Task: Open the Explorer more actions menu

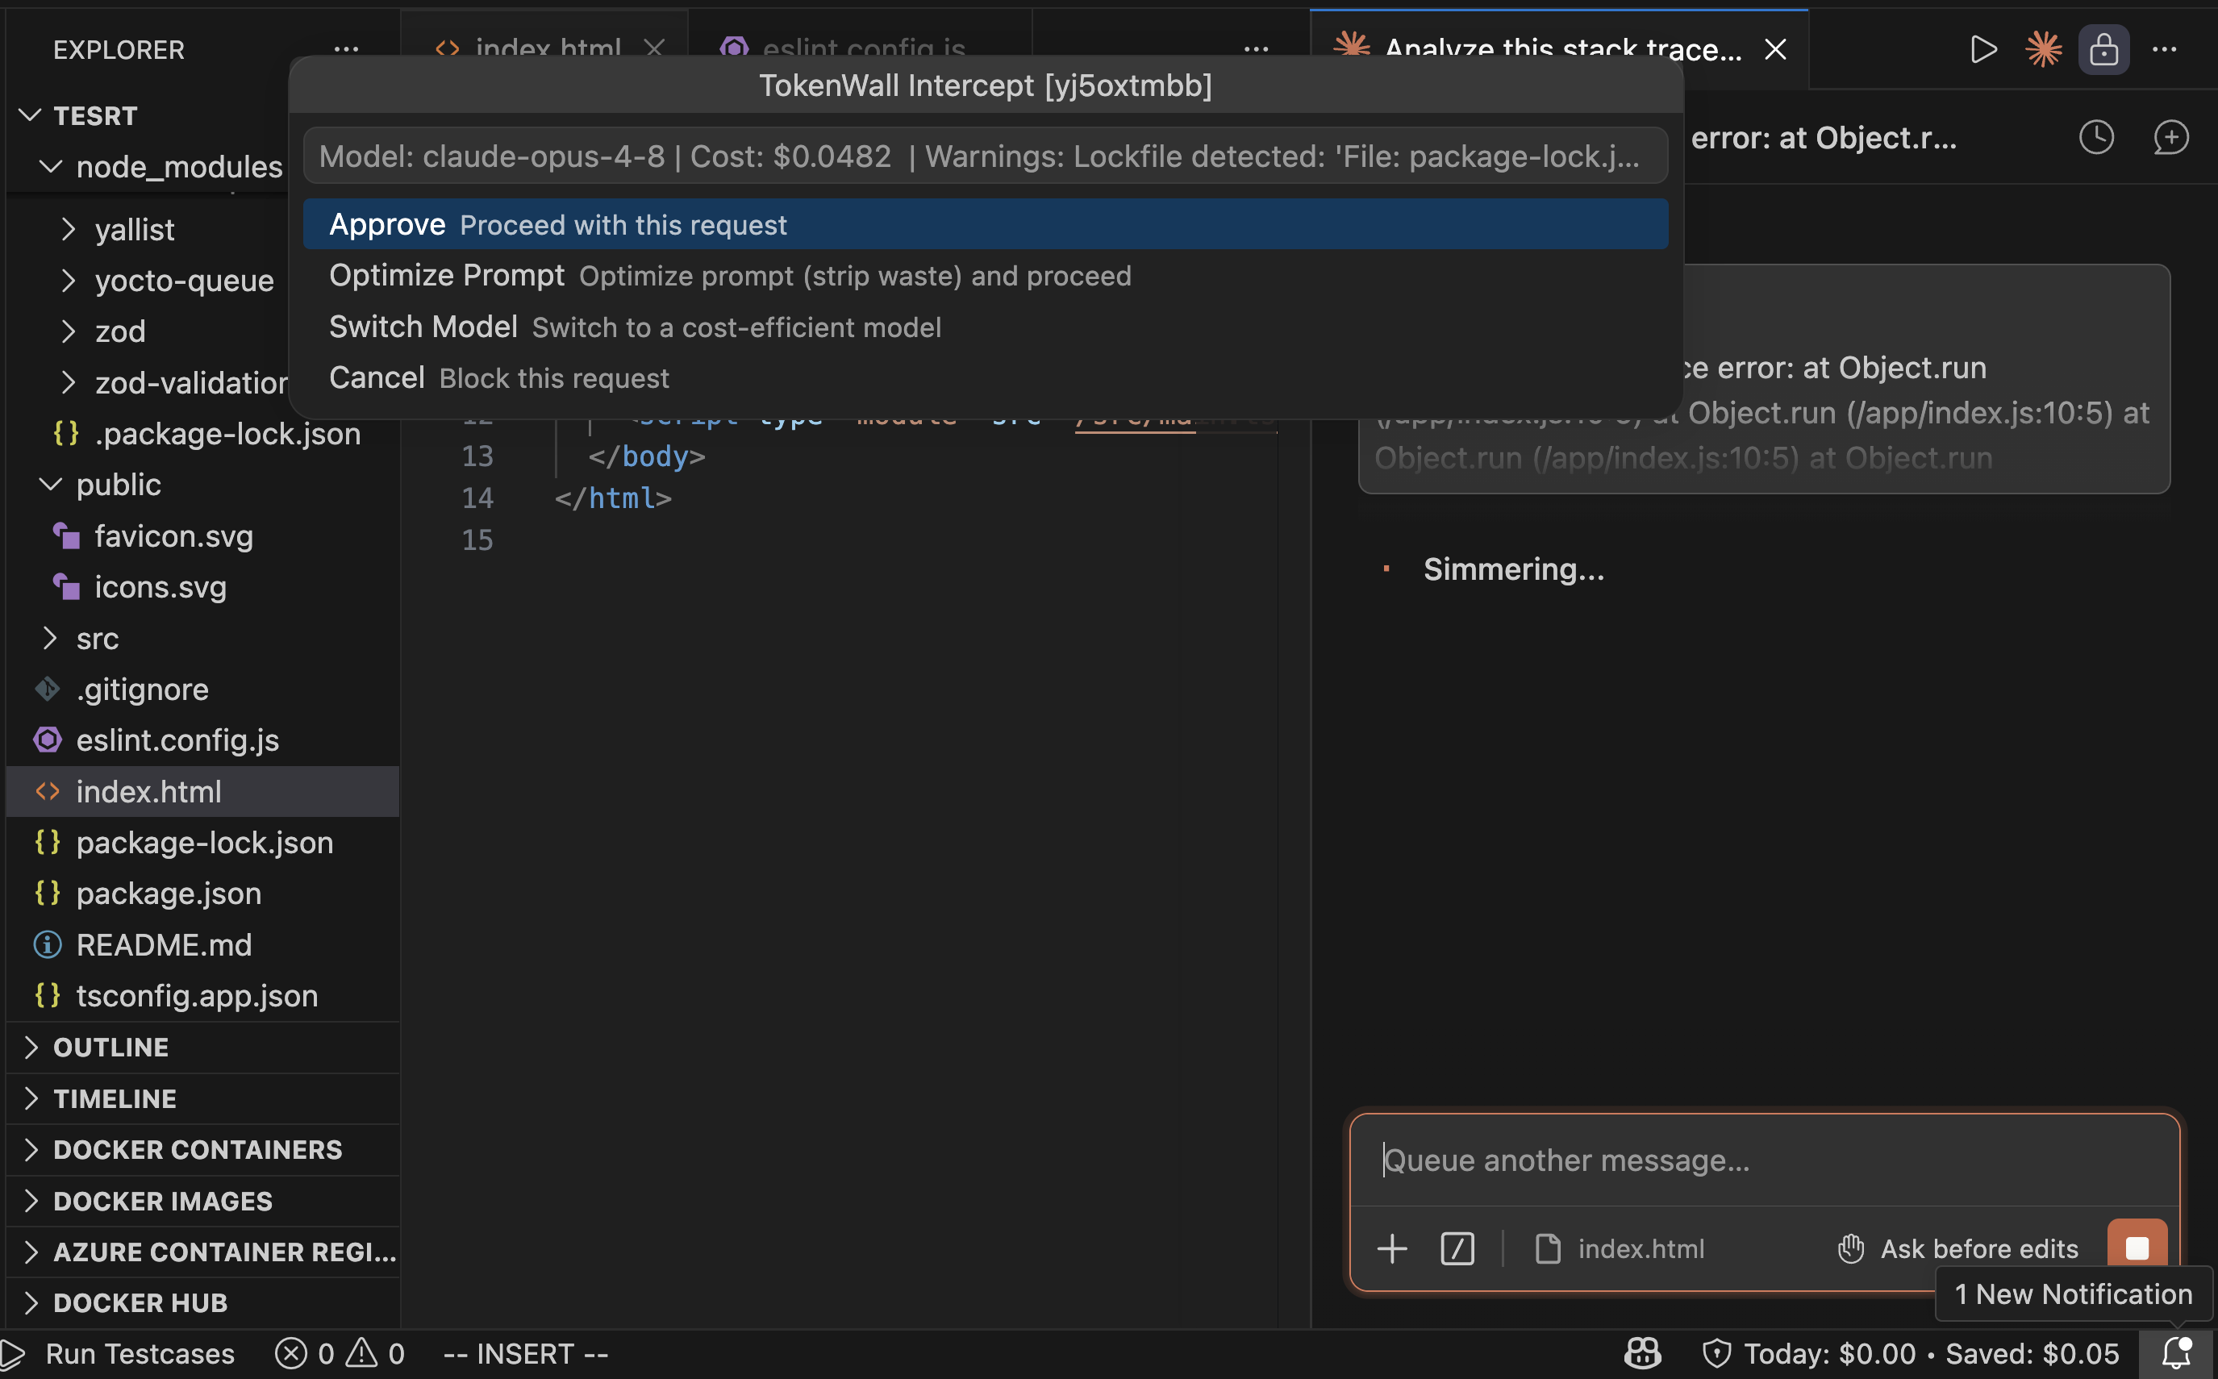Action: [346, 49]
